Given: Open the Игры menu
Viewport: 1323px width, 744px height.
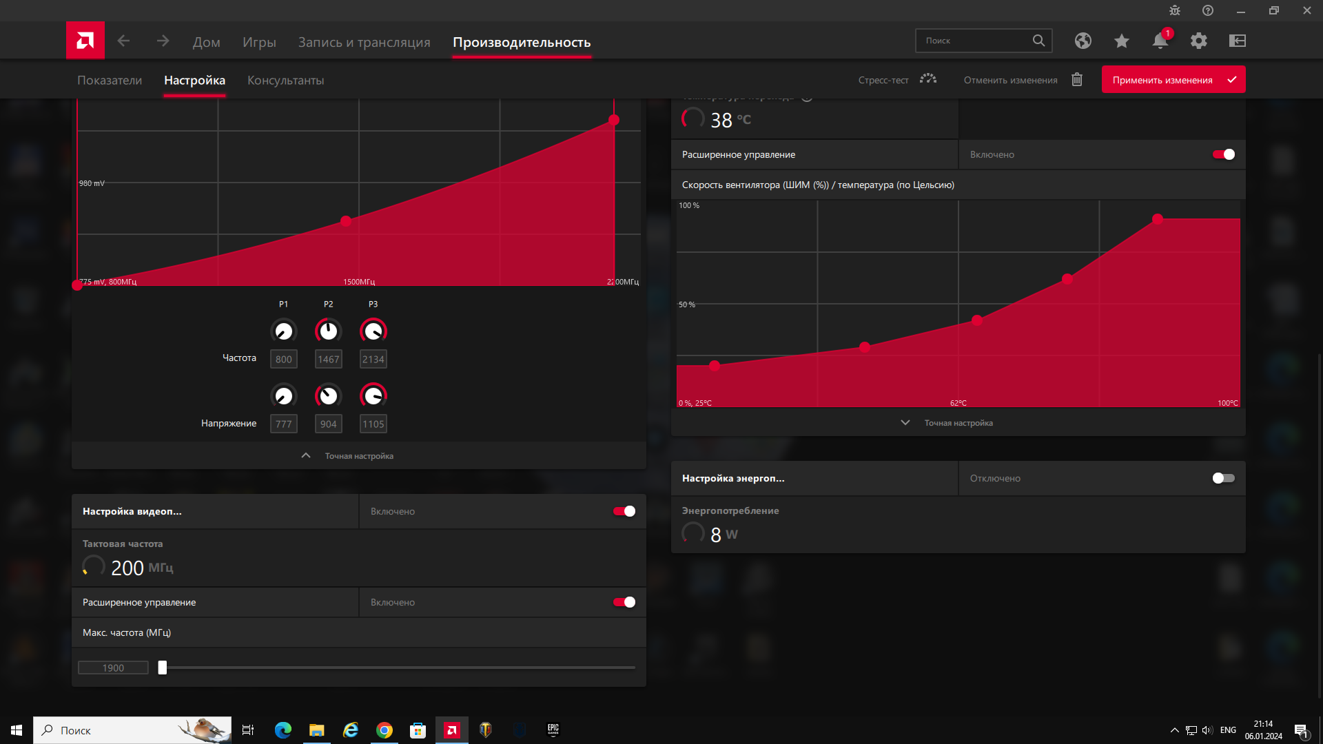Looking at the screenshot, I should tap(259, 42).
